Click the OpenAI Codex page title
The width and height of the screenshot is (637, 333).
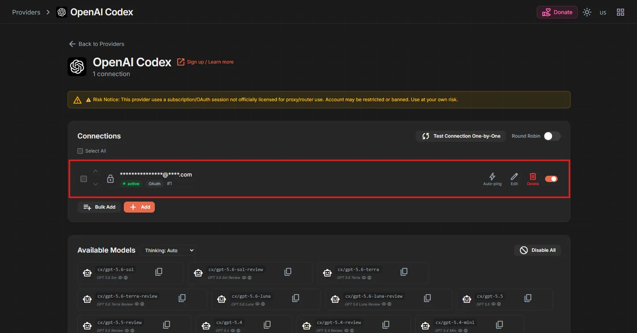coord(132,62)
